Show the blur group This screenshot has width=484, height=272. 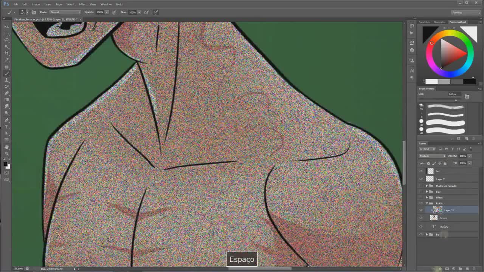[x=421, y=192]
